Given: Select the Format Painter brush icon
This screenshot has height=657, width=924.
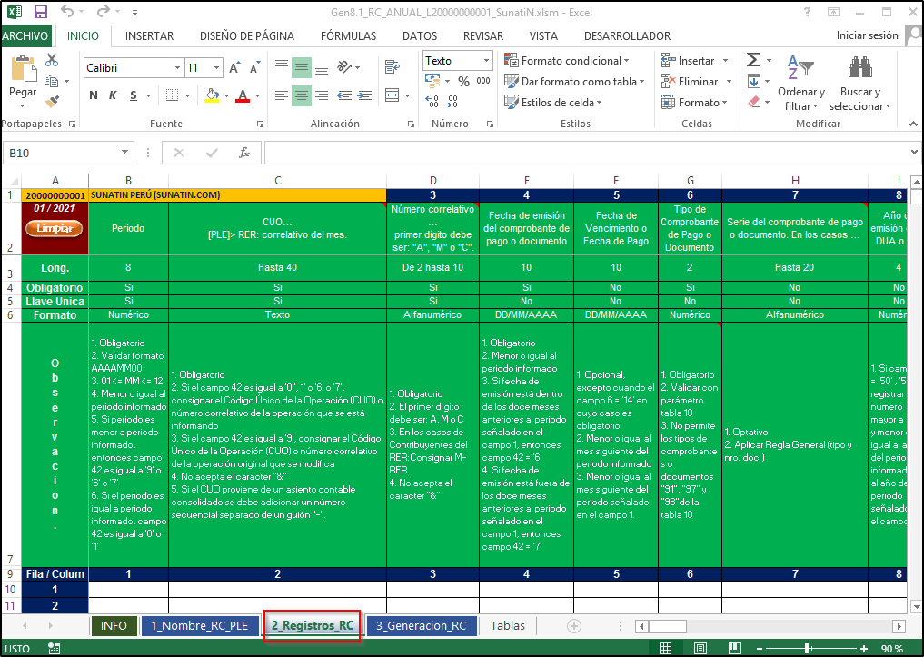Looking at the screenshot, I should pyautogui.click(x=52, y=102).
